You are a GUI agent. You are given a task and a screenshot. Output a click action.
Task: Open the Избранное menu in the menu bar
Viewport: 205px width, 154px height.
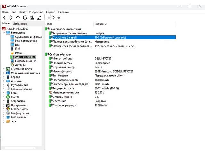(36, 12)
